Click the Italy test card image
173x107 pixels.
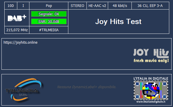pos(151,90)
